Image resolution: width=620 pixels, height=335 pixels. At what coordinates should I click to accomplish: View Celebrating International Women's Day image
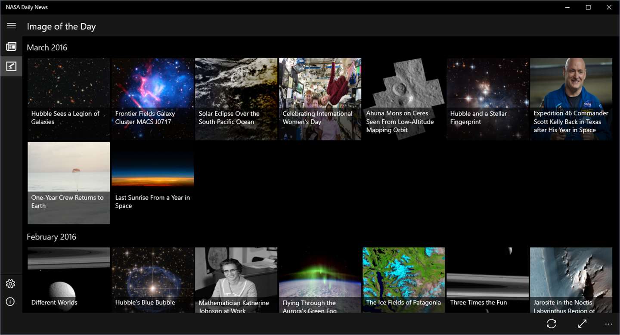pos(320,99)
